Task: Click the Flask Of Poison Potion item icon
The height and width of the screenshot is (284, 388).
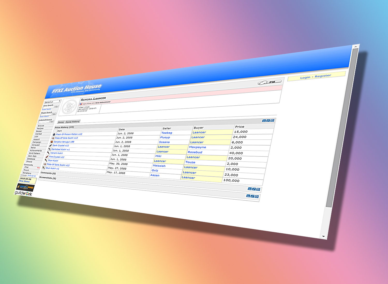Action: (x=54, y=135)
